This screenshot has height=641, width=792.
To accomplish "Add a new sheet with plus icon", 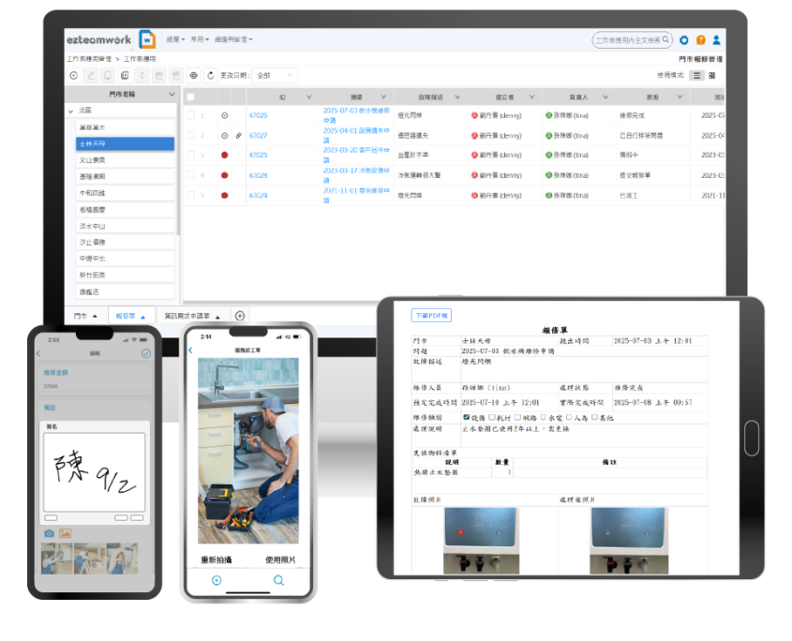I will click(240, 316).
